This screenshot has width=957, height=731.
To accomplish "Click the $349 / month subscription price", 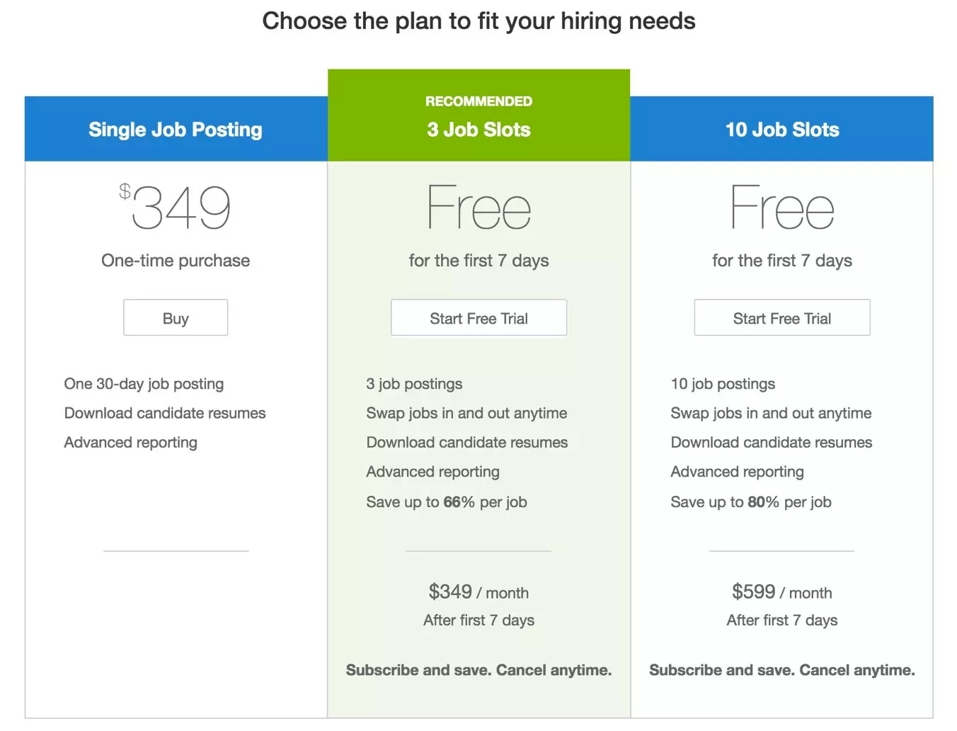I will [478, 592].
